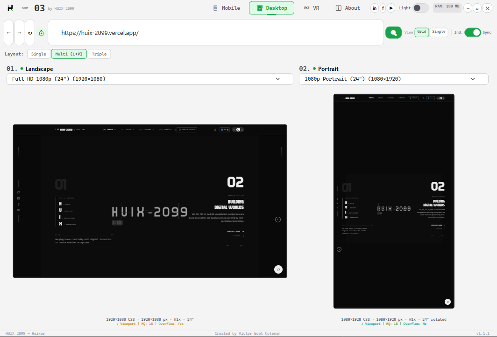Image resolution: width=497 pixels, height=337 pixels.
Task: Toggle the Light theme switch
Action: coord(420,8)
